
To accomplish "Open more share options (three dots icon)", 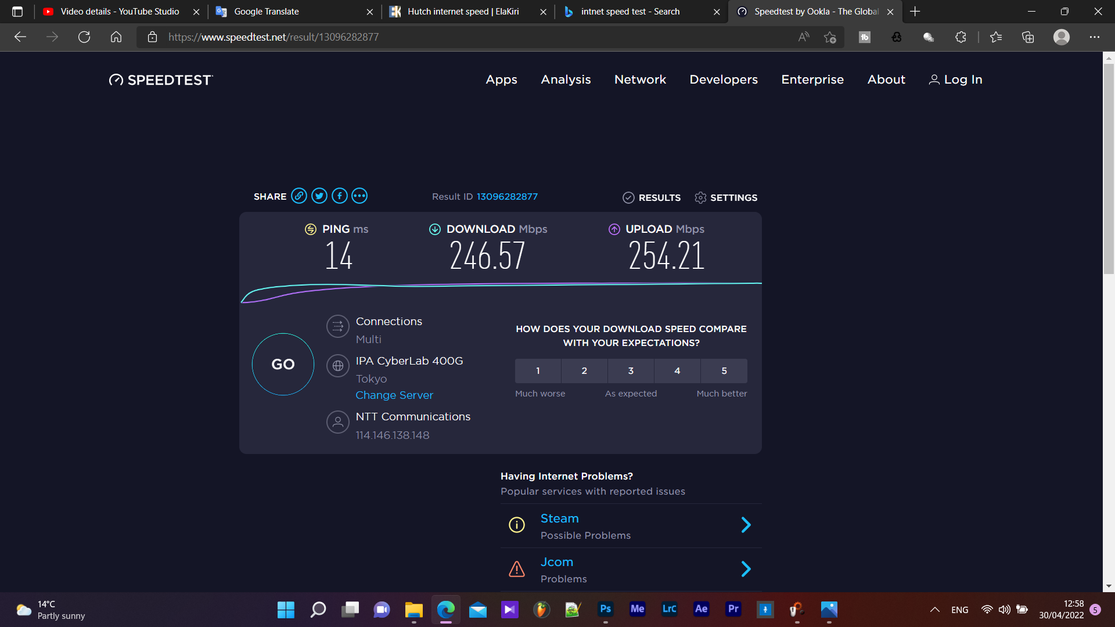I will click(359, 196).
